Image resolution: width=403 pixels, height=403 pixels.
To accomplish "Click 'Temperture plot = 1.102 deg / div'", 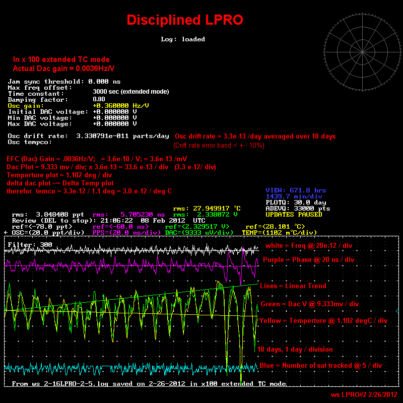I will pyautogui.click(x=59, y=175).
